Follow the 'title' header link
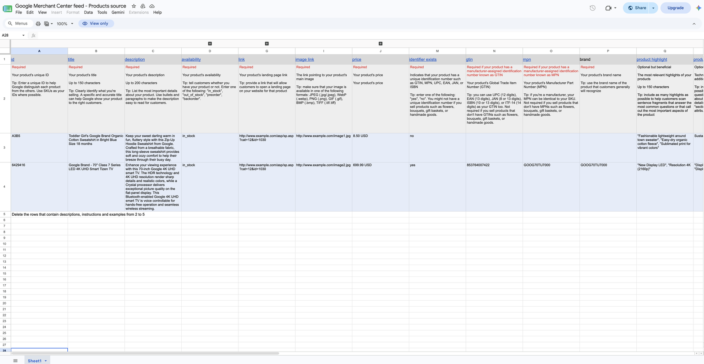Image resolution: width=704 pixels, height=364 pixels. pos(71,59)
